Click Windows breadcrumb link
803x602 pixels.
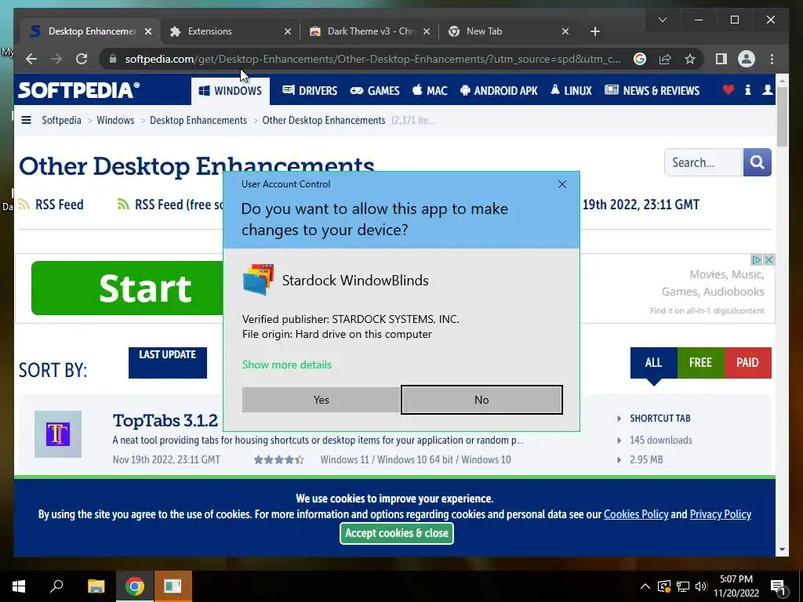(x=115, y=120)
